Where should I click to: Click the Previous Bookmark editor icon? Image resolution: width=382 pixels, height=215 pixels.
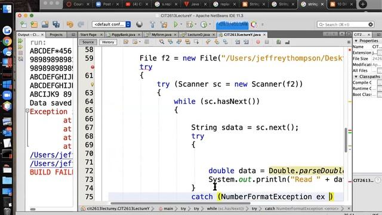pos(208,42)
